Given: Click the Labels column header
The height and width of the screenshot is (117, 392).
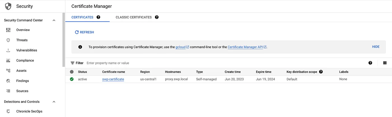Looking at the screenshot, I should coord(344,72).
